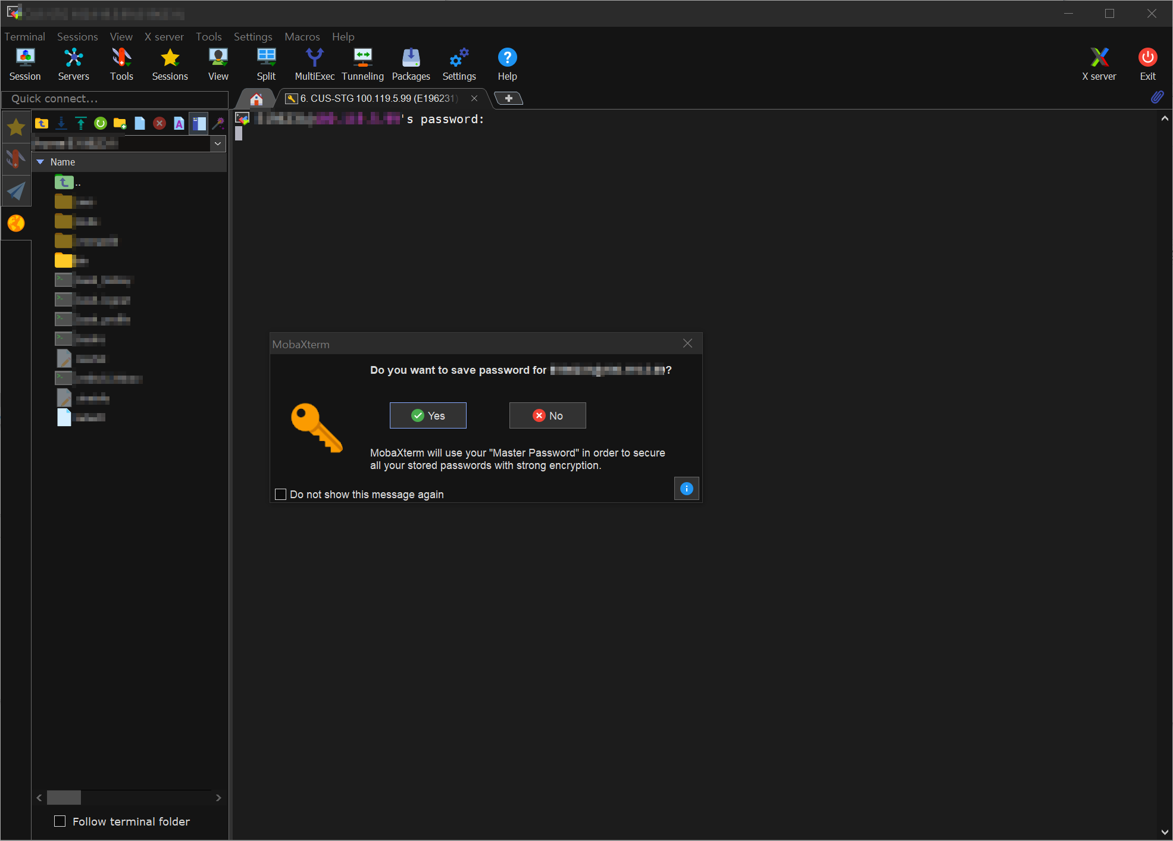Enable 'Follow terminal folder' checkbox

[x=60, y=821]
